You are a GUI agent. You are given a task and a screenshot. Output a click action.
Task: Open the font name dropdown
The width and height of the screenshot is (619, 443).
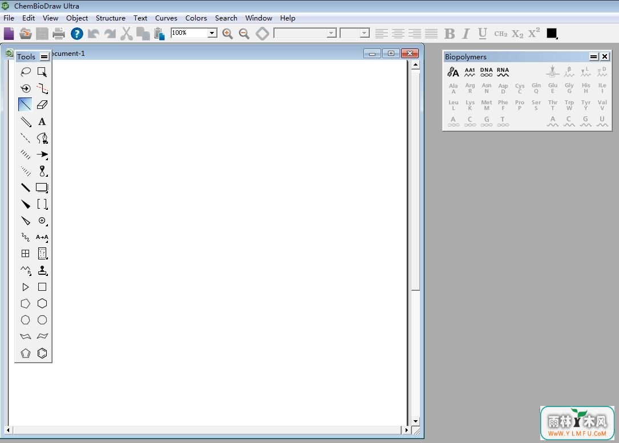coord(331,32)
